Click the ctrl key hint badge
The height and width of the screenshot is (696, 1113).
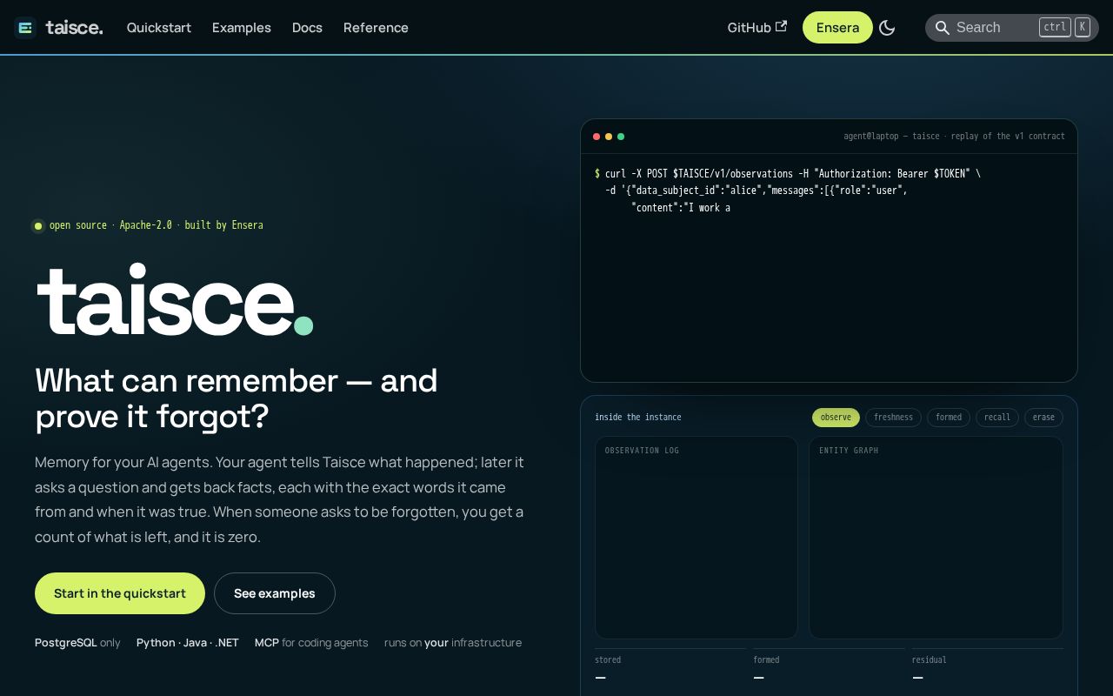point(1055,27)
